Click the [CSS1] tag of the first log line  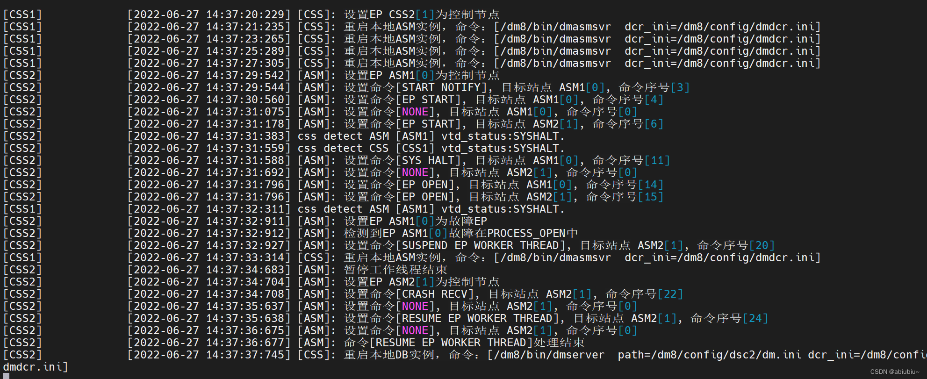tap(22, 15)
